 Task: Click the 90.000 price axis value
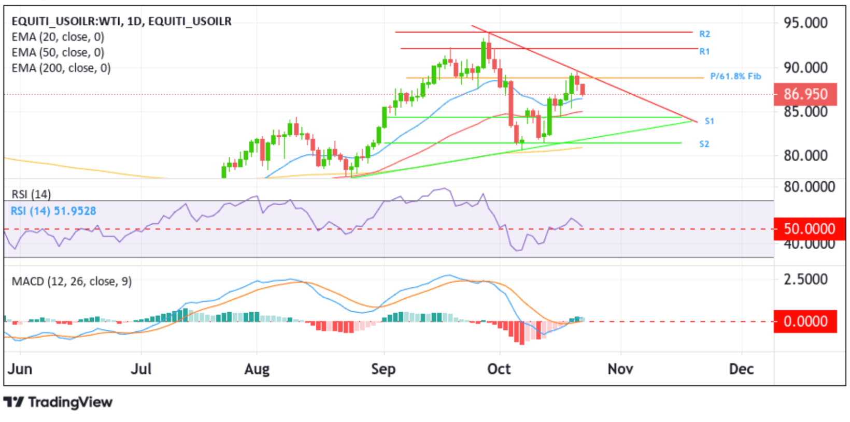click(805, 67)
